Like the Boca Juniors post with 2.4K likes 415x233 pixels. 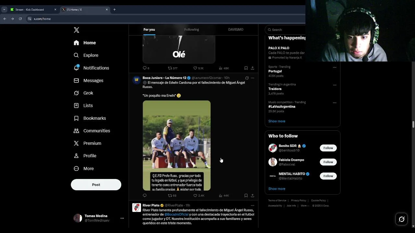(x=199, y=195)
